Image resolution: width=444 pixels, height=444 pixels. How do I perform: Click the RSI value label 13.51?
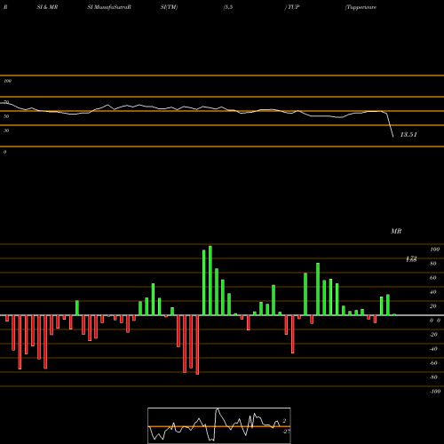tap(408, 135)
